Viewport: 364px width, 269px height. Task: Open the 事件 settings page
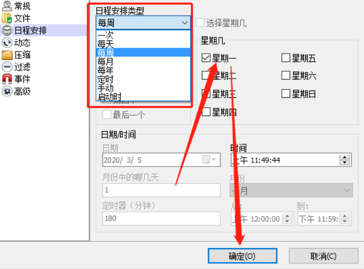[22, 79]
